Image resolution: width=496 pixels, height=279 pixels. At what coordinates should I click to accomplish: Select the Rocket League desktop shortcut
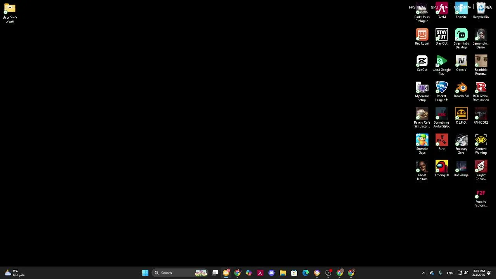pyautogui.click(x=441, y=92)
